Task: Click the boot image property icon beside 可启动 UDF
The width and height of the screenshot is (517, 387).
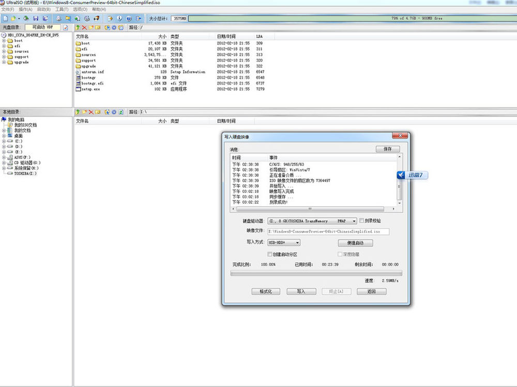Action: click(x=66, y=27)
